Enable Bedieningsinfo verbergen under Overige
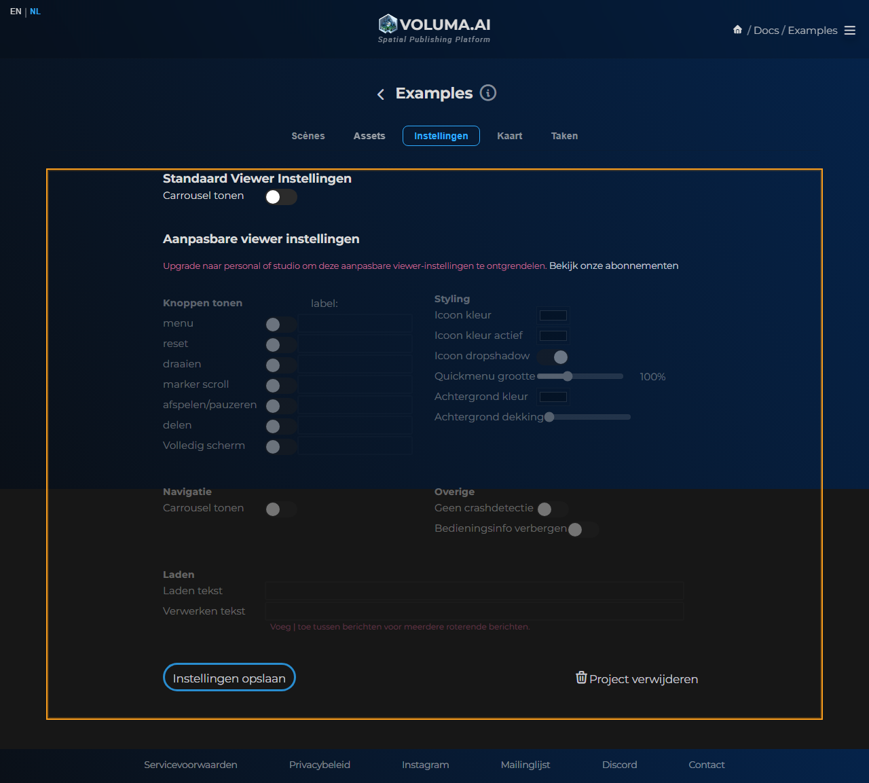 [x=584, y=530]
